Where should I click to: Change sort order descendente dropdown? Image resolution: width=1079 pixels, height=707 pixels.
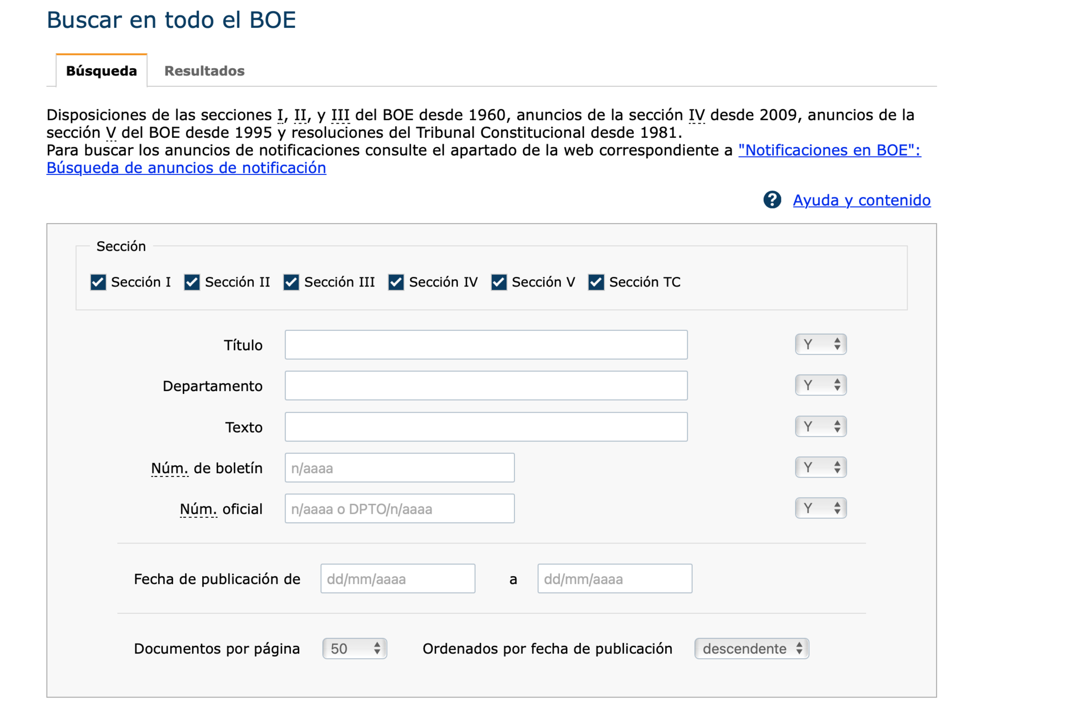pos(751,648)
